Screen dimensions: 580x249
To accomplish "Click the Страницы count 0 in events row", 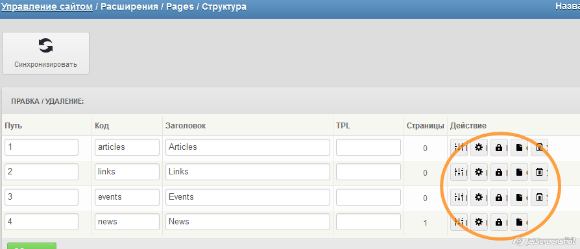I will pyautogui.click(x=425, y=198).
